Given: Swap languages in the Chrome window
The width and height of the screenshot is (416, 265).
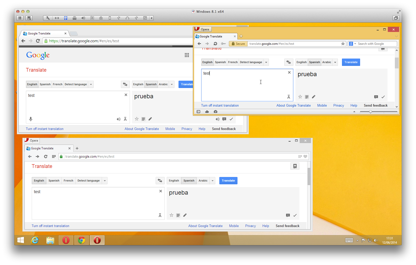Looking at the screenshot, I should point(125,84).
